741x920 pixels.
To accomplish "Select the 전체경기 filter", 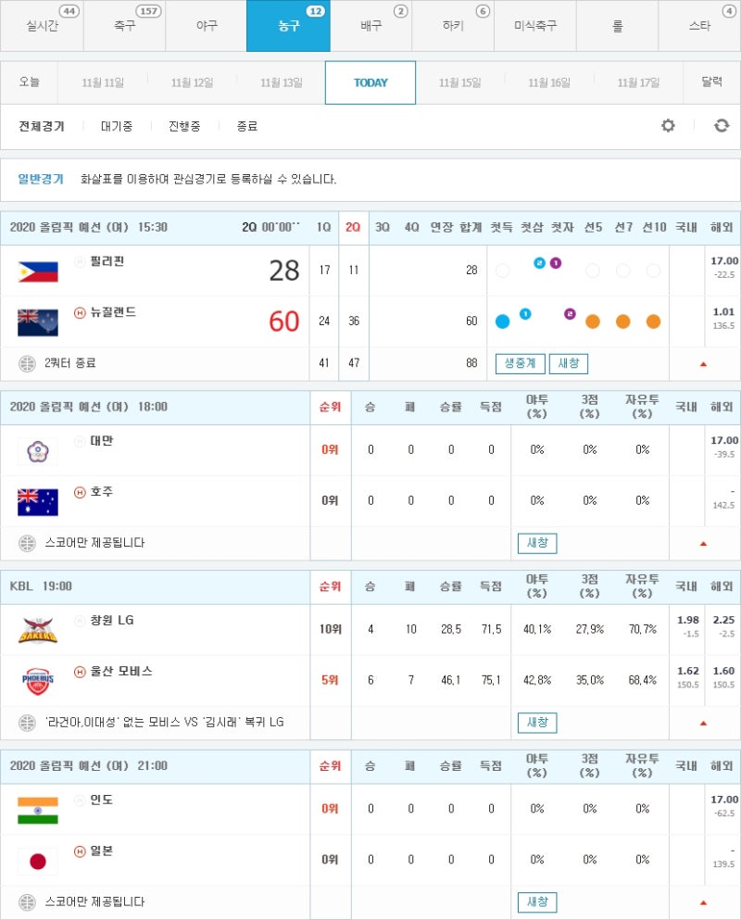I will 42,126.
